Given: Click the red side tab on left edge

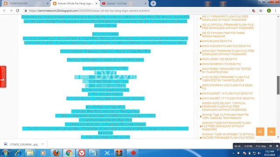Looking at the screenshot, I should click(3, 77).
